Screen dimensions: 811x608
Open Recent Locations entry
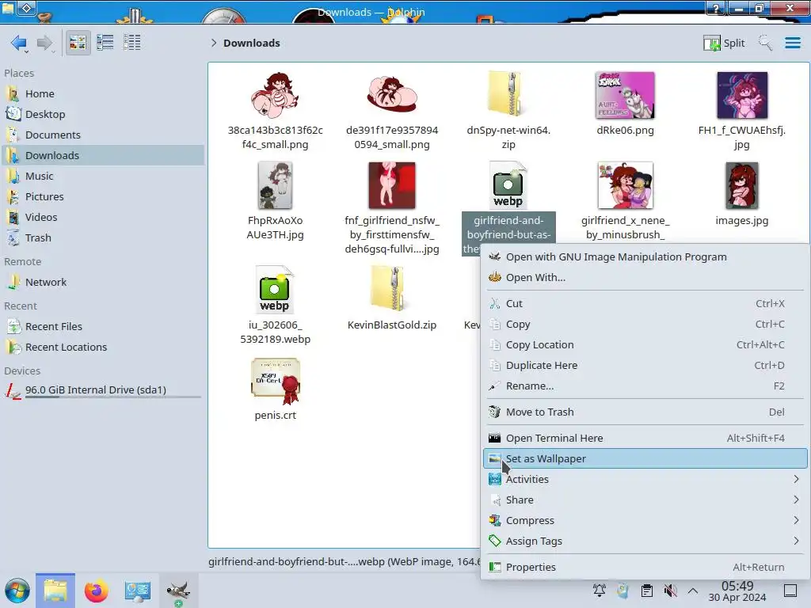103,348
